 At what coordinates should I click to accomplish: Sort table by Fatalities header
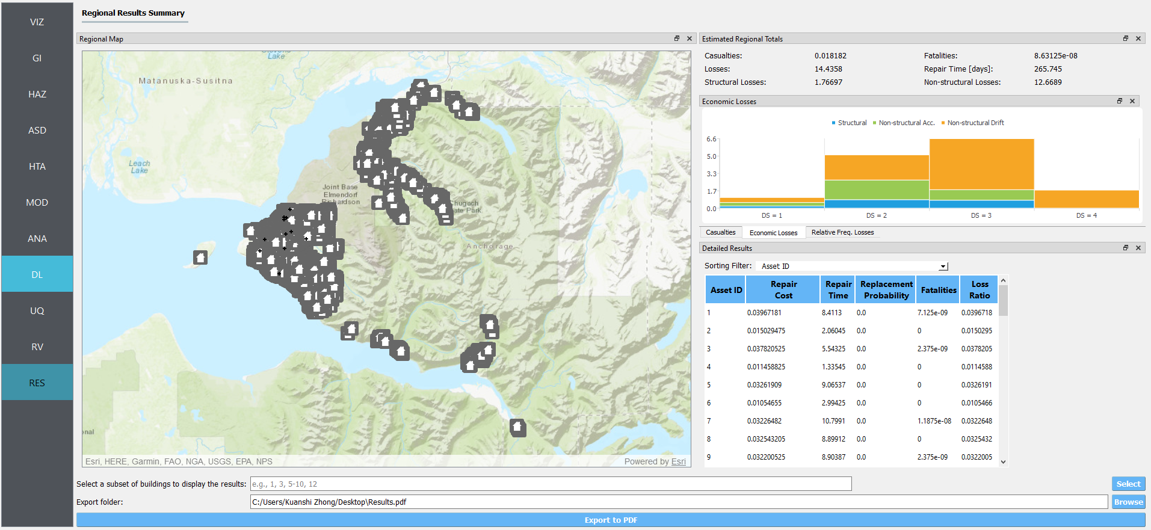tap(938, 289)
